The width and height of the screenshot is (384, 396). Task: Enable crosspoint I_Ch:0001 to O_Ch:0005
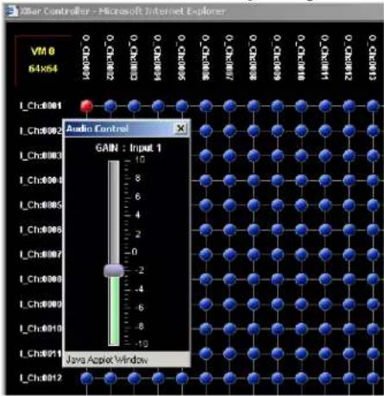(x=182, y=106)
